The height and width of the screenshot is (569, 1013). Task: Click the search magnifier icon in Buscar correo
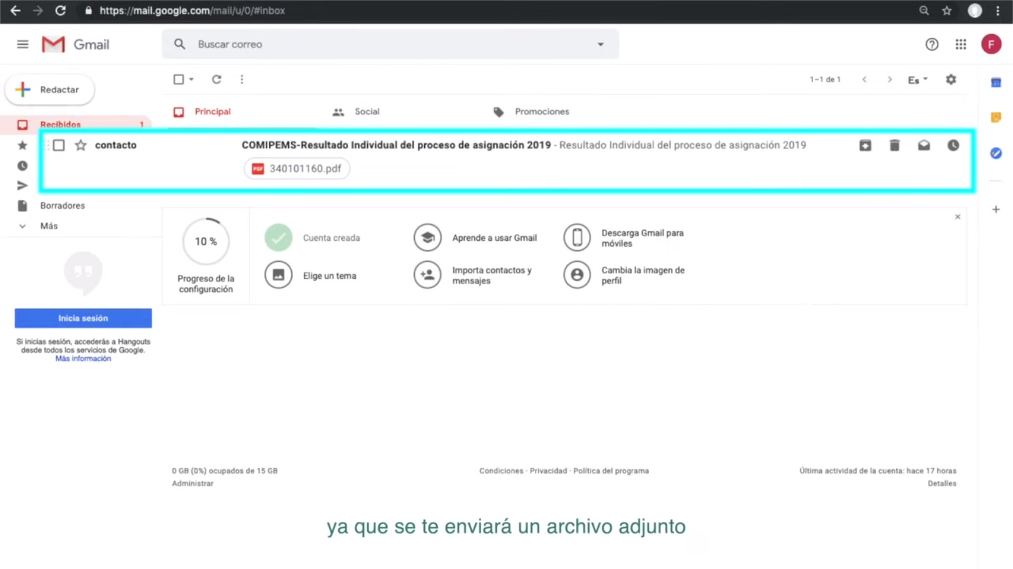click(180, 44)
